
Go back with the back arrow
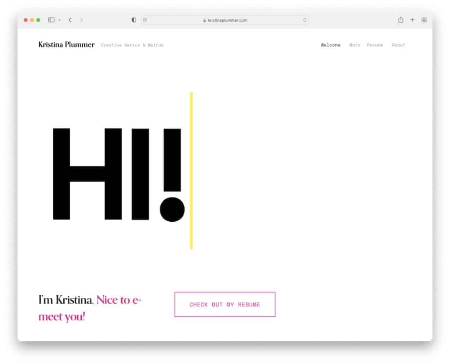coord(70,20)
